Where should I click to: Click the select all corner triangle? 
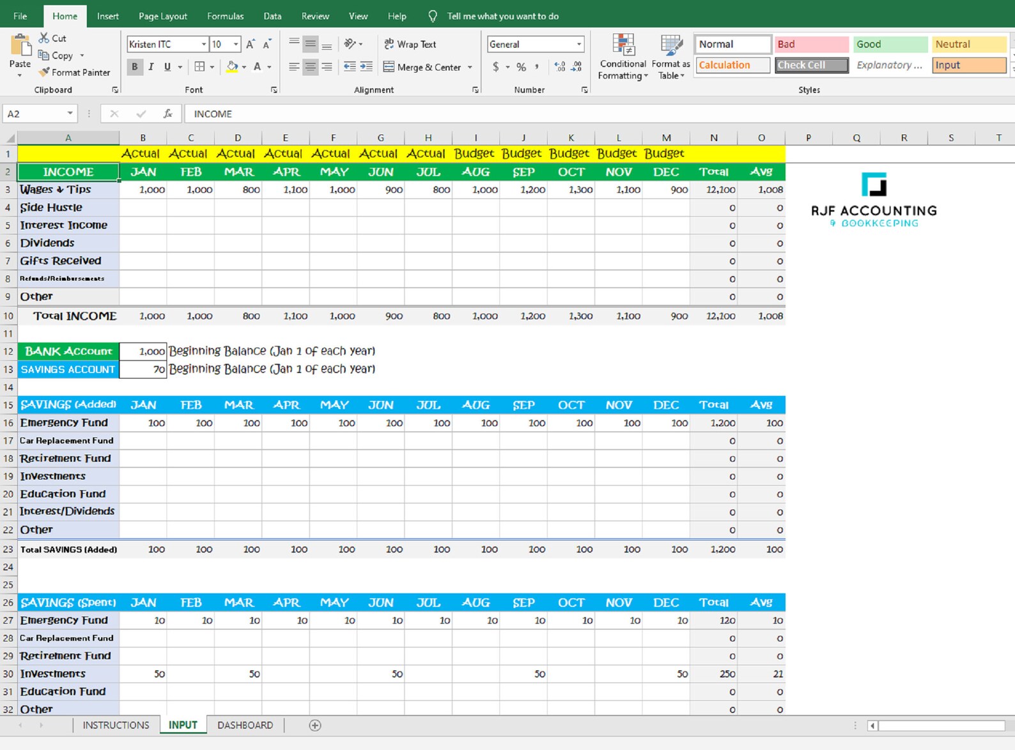pyautogui.click(x=9, y=138)
